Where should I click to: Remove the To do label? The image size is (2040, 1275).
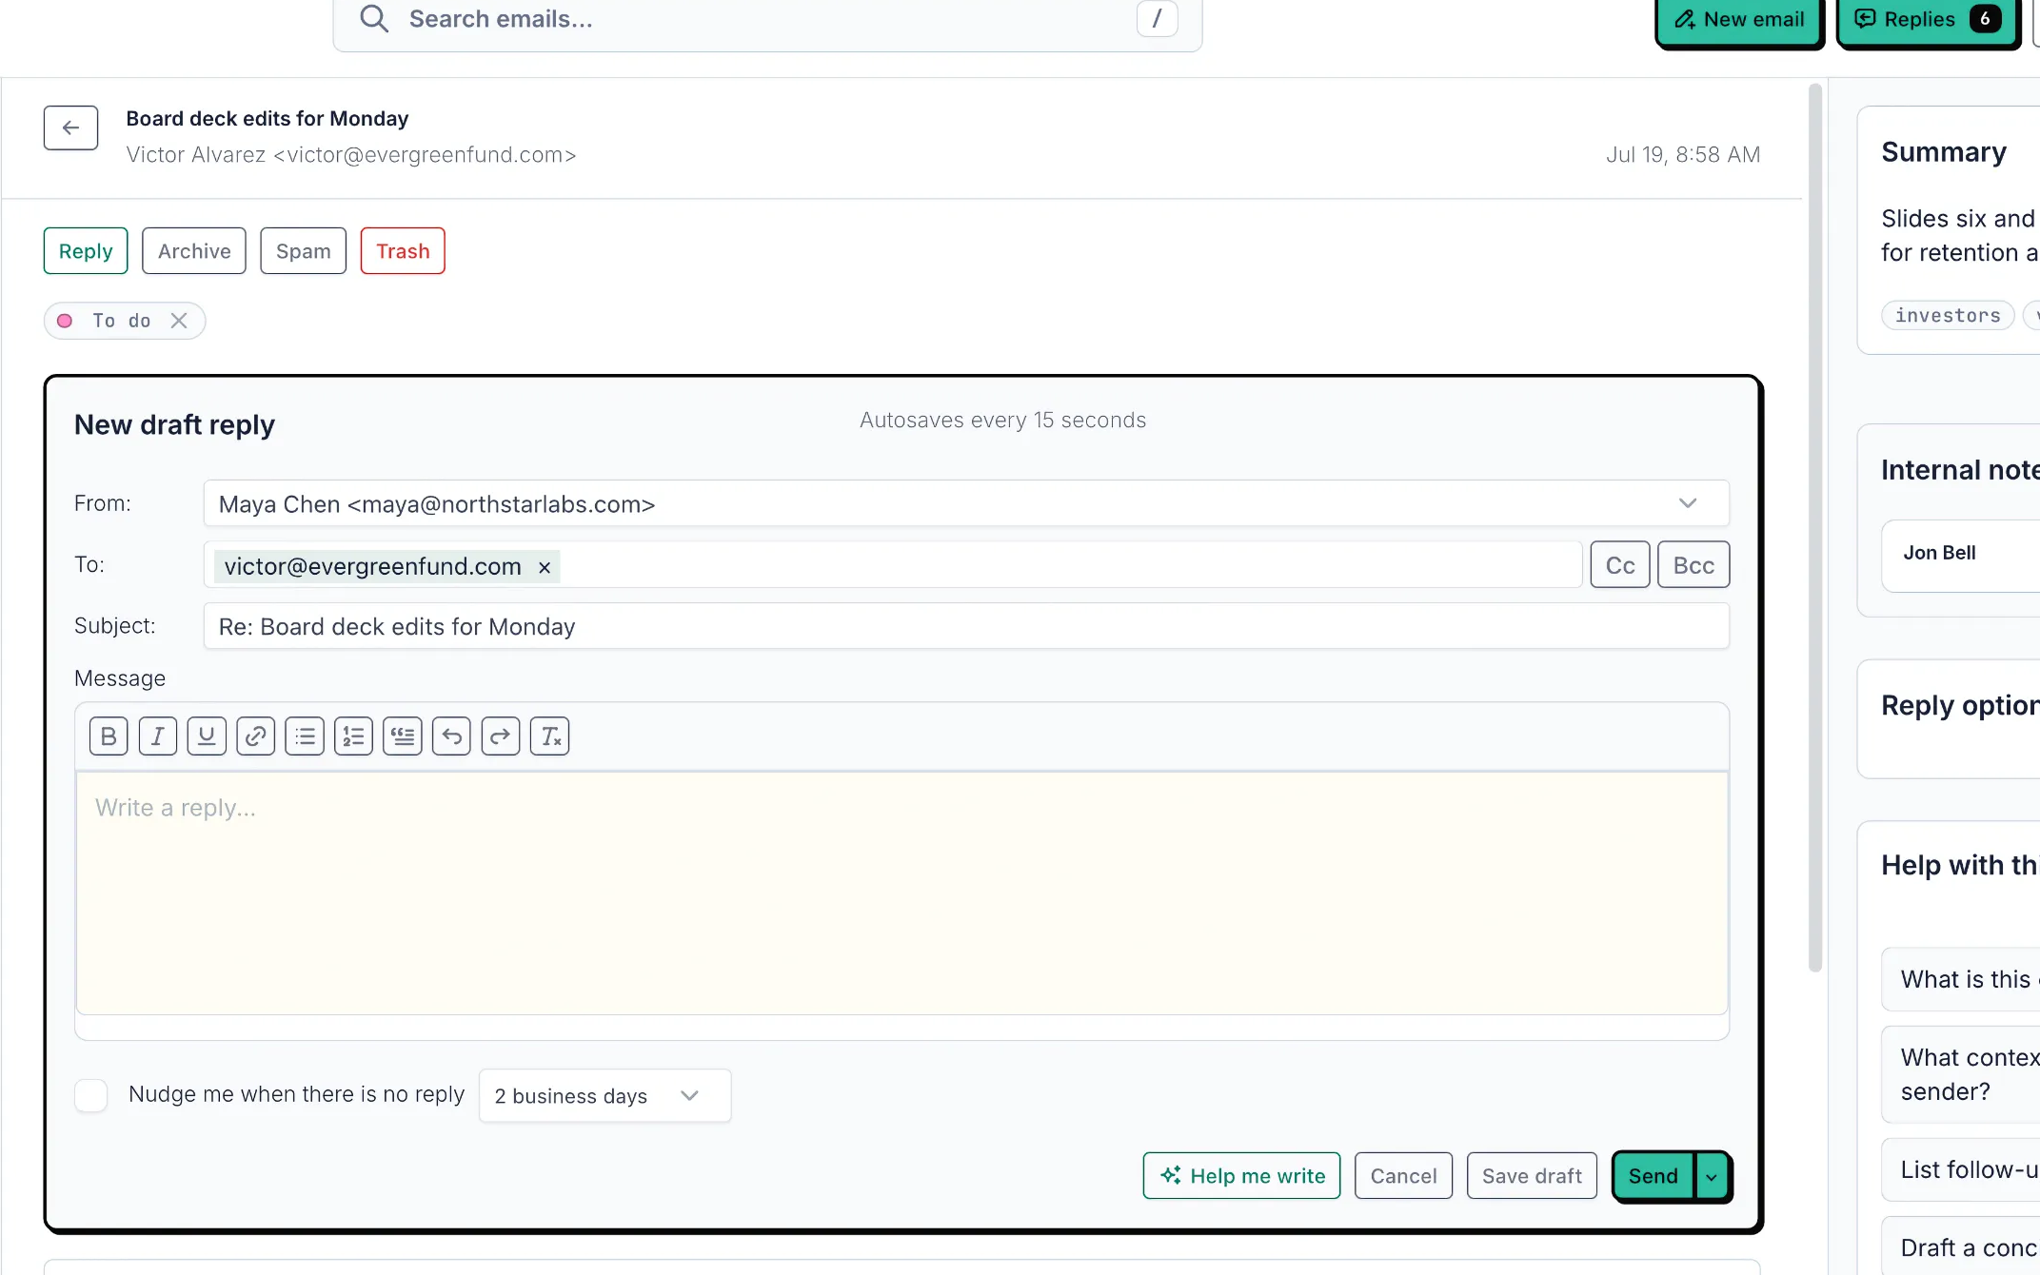point(179,321)
